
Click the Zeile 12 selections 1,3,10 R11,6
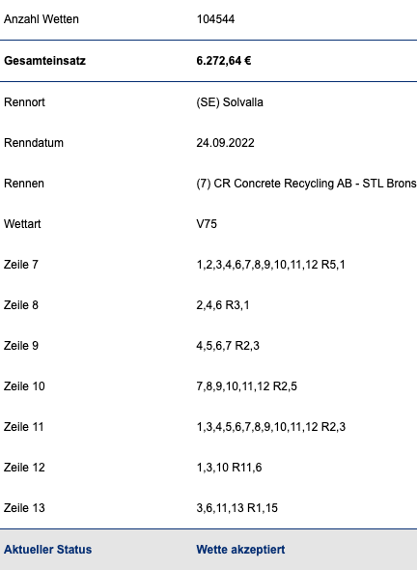(x=229, y=468)
